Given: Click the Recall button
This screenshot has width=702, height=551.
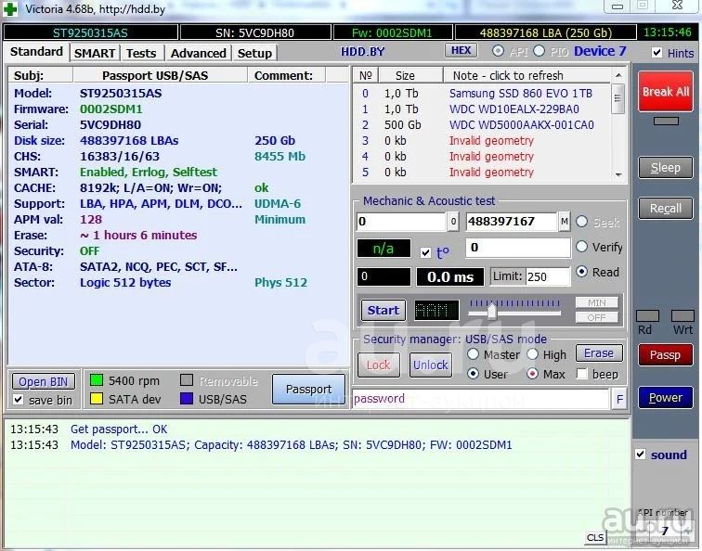Looking at the screenshot, I should [666, 208].
